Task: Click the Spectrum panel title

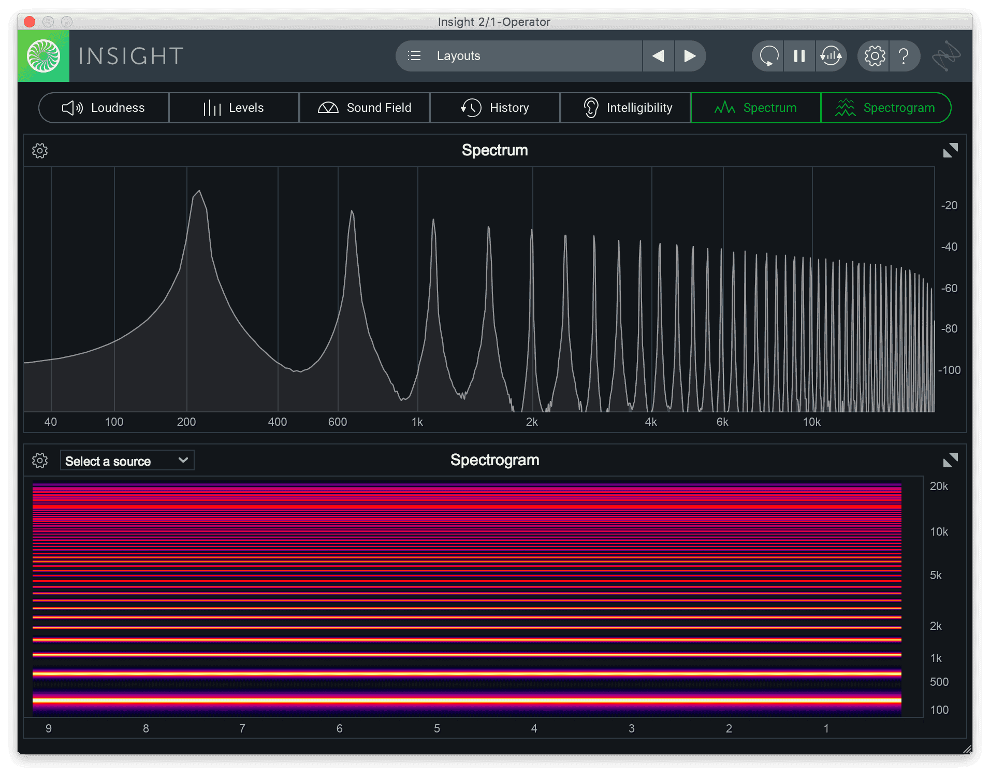Action: (495, 150)
